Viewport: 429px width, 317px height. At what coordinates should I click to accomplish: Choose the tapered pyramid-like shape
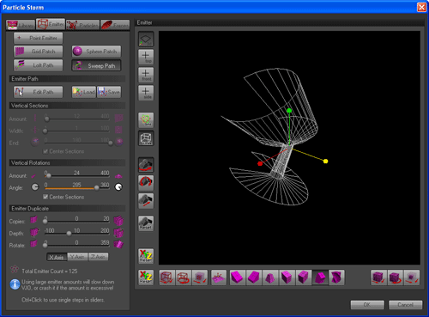(x=270, y=277)
